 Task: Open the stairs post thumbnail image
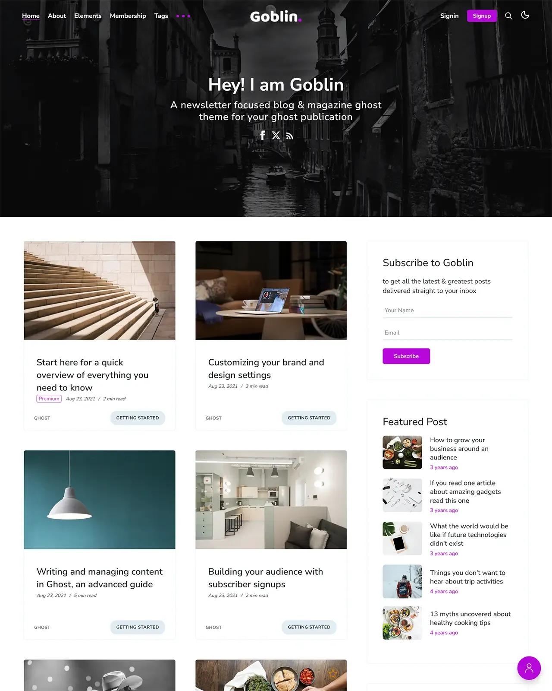tap(100, 290)
